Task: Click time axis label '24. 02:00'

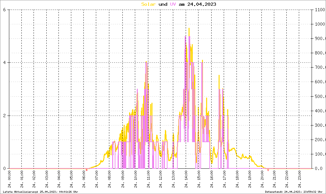Action: click(34, 179)
